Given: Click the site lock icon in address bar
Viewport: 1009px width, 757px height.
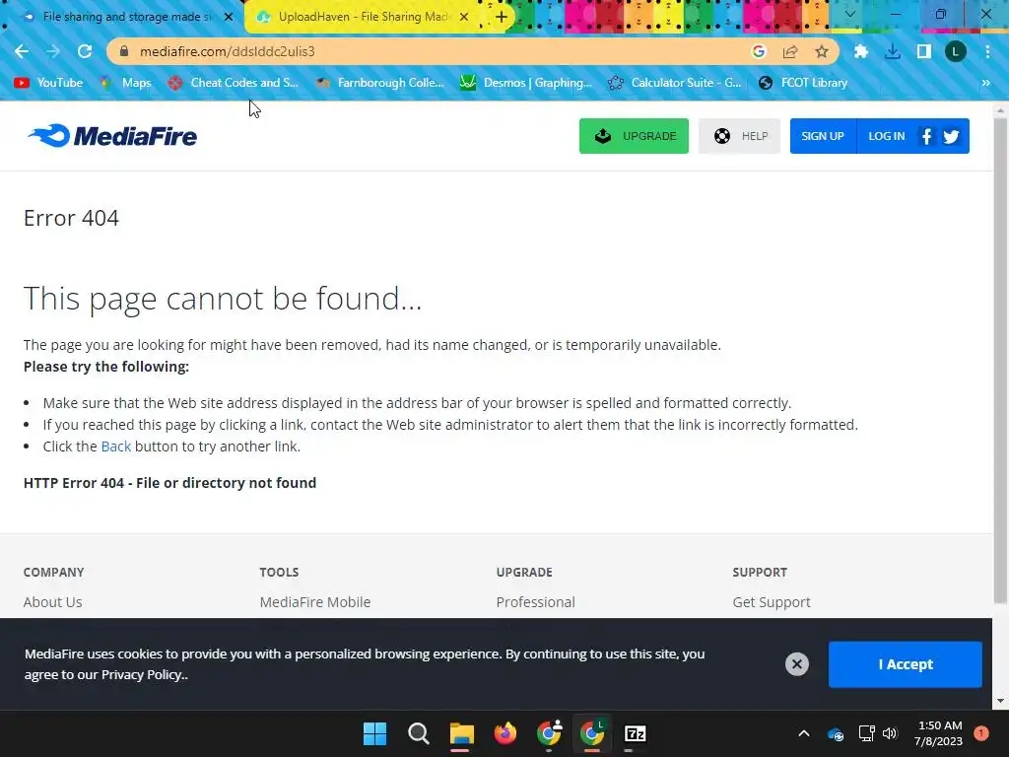Looking at the screenshot, I should click(x=124, y=51).
